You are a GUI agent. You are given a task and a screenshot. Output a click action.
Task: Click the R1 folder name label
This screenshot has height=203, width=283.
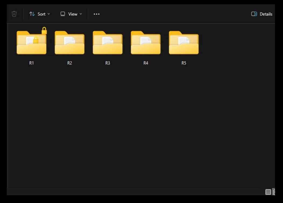pos(32,63)
